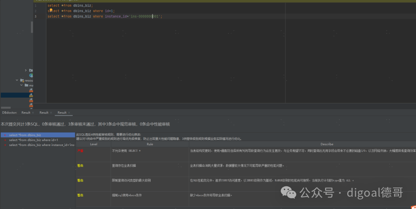Viewport: 416px width, 209px height.
Task: Select the 'select *from dbins_biz' audit list row
Action: [x=38, y=135]
